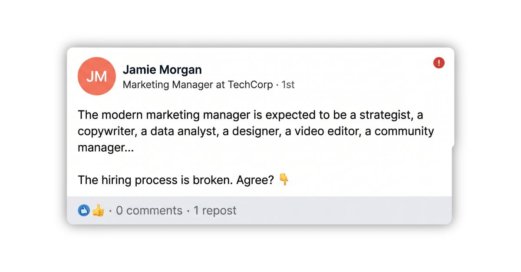Click the word 'Agree?' in the post
This screenshot has height=272, width=521.
(x=255, y=180)
